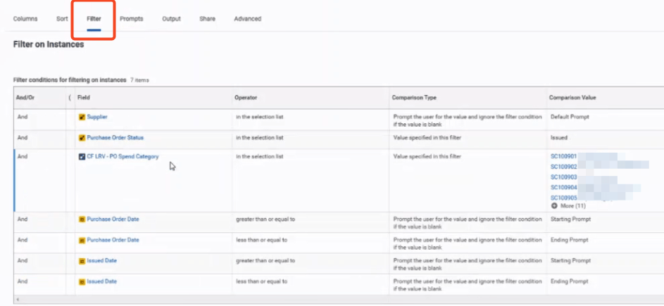Open Issued Date link in less-than row
Screen dimensions: 664x306
[x=101, y=281]
